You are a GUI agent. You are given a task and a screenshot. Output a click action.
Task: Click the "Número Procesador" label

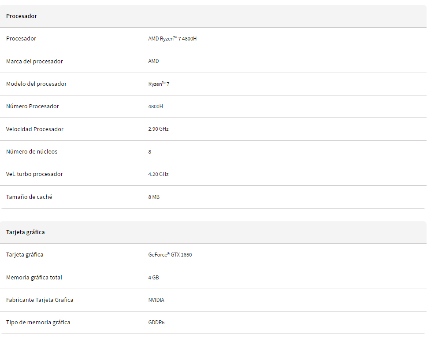pos(33,106)
